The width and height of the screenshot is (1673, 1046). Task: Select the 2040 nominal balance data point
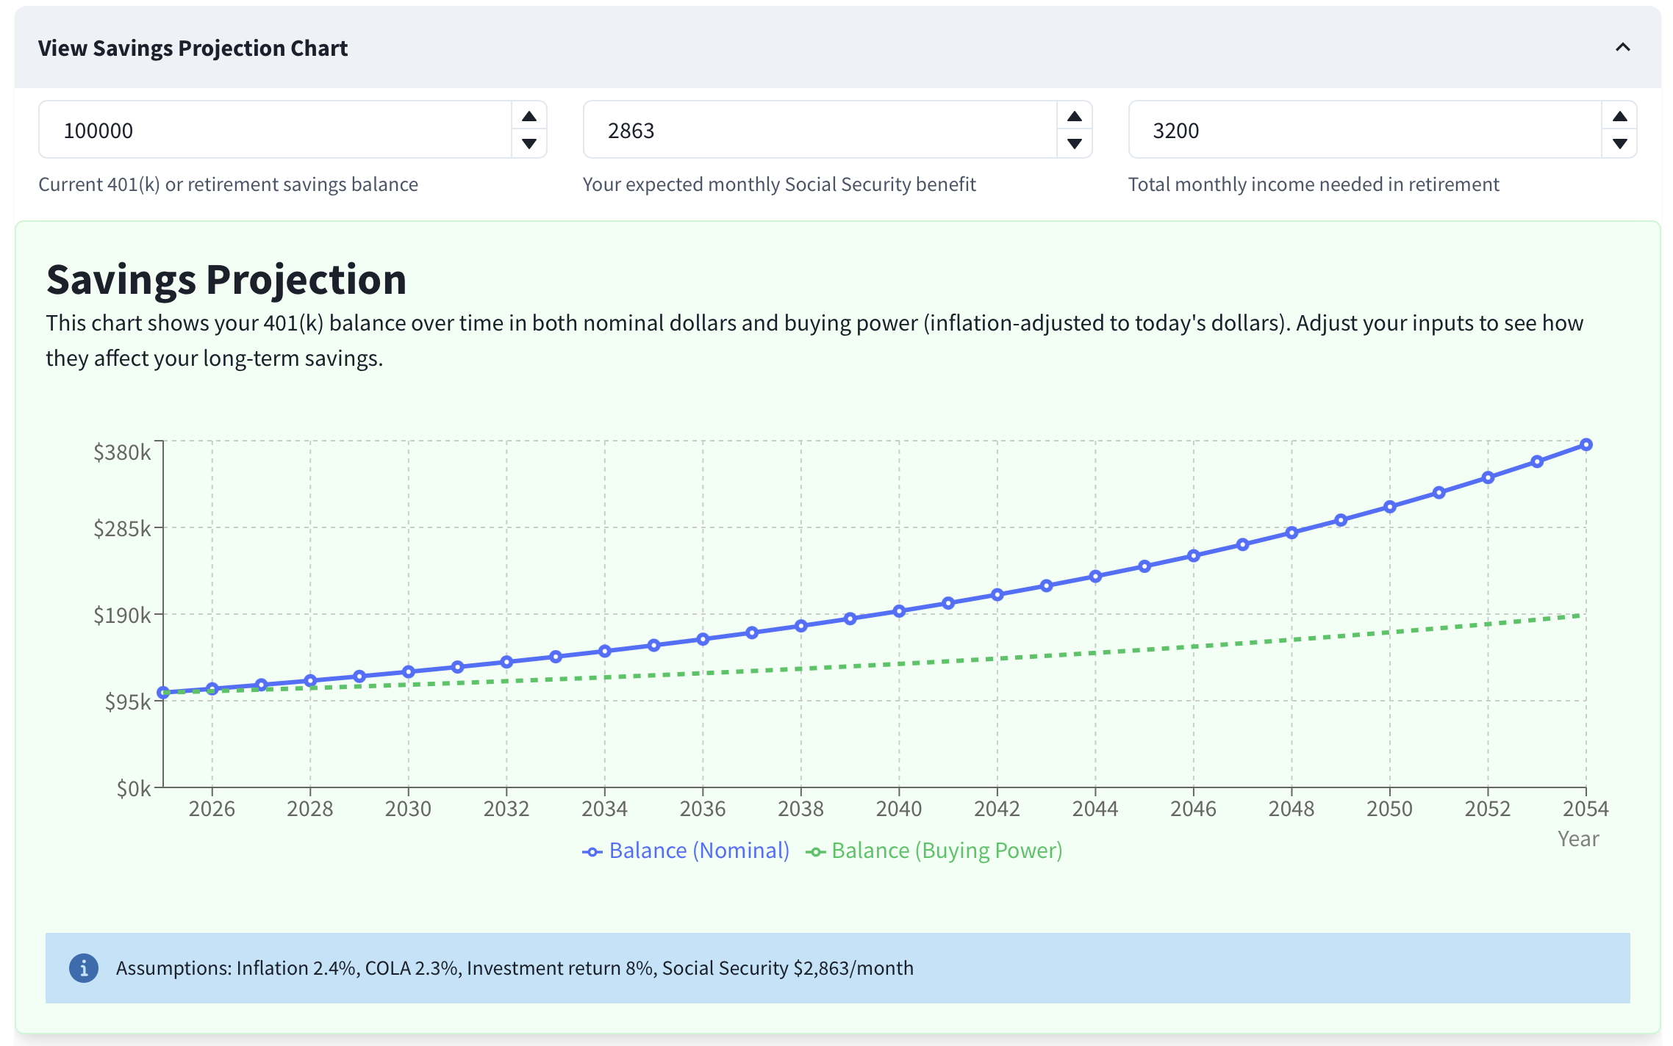pos(899,611)
